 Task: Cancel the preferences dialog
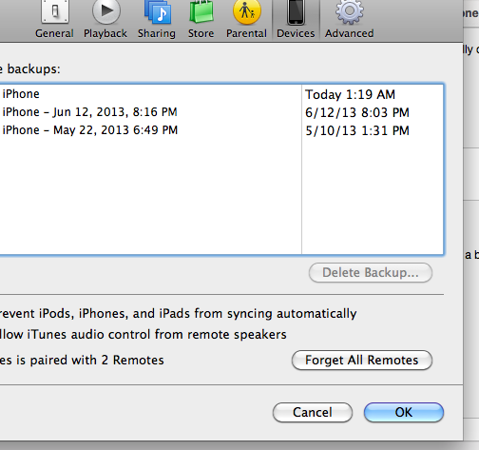point(313,412)
